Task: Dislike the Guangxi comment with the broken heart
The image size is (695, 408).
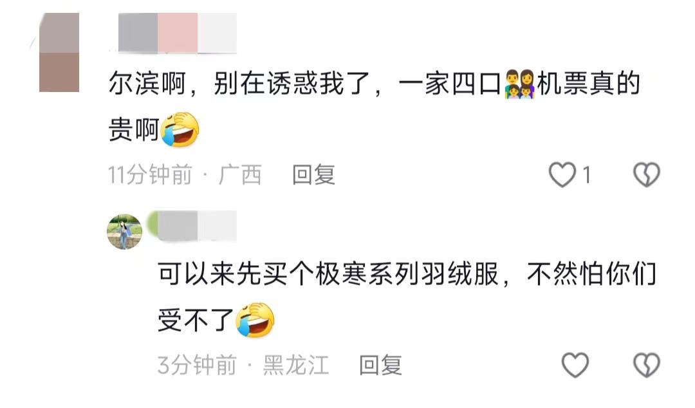Action: [x=646, y=174]
